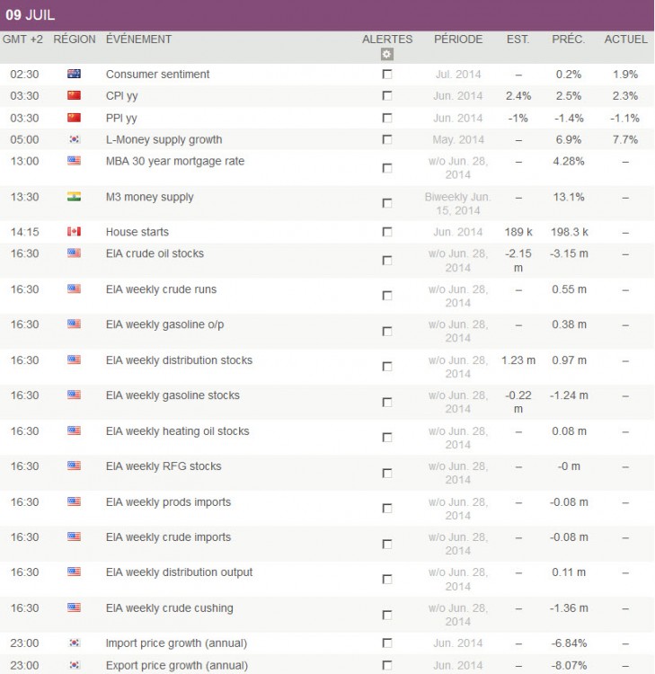The image size is (655, 674).
Task: Click the US flag for EIA weekly RFG stocks
Action: (x=74, y=466)
